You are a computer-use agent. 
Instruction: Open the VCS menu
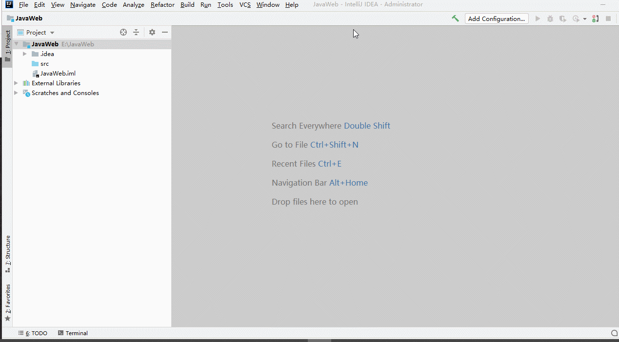point(245,4)
